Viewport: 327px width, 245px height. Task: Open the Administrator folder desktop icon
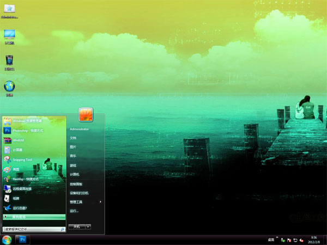coord(9,9)
